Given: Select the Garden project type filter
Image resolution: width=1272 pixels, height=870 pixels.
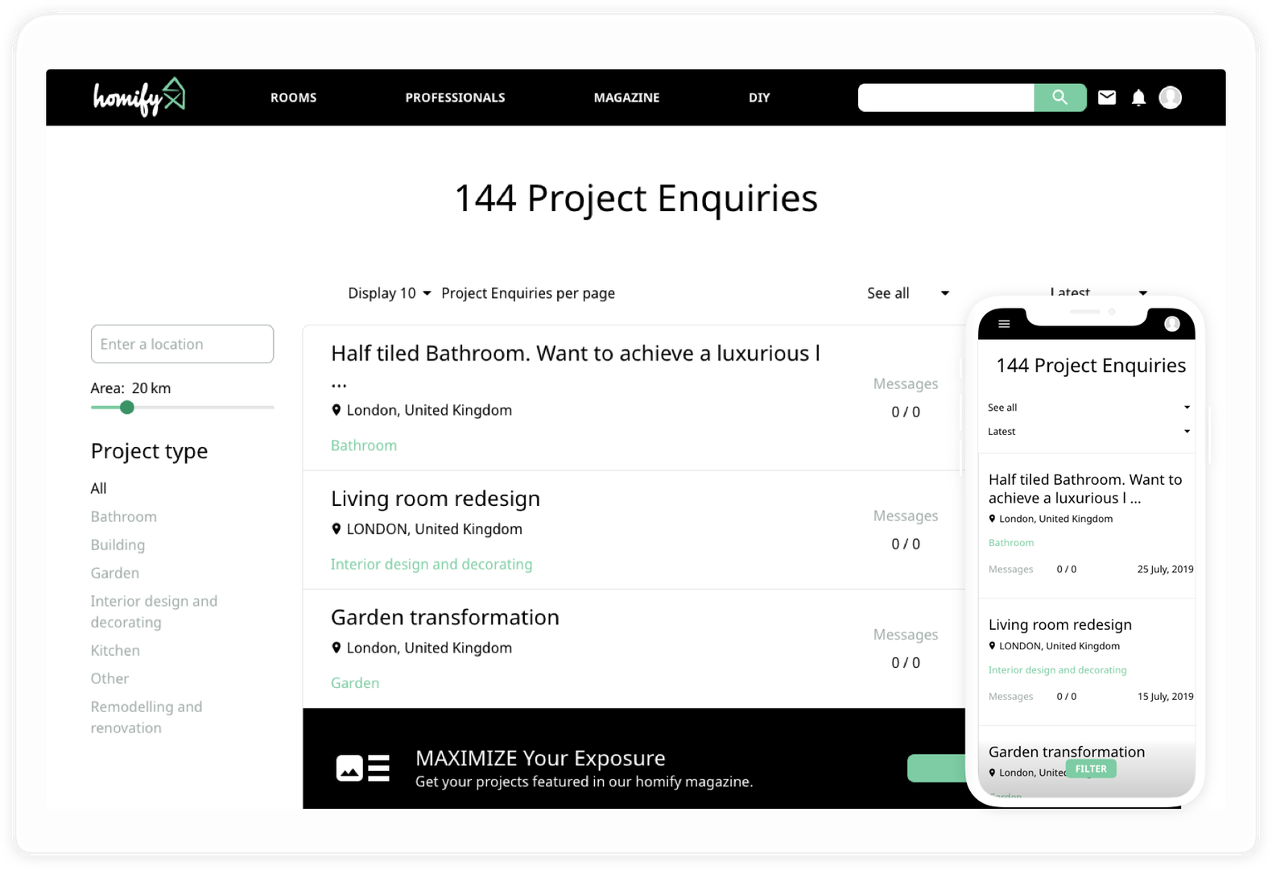Looking at the screenshot, I should tap(115, 573).
